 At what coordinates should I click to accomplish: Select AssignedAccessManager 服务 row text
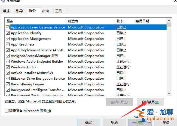point(34,56)
